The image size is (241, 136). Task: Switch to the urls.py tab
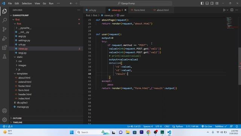(95, 10)
